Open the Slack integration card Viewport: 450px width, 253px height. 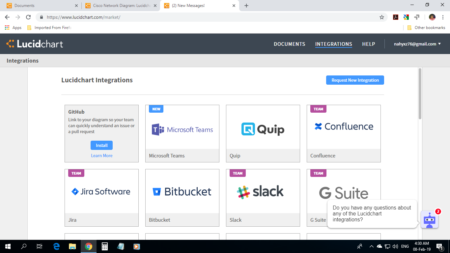coord(263,198)
